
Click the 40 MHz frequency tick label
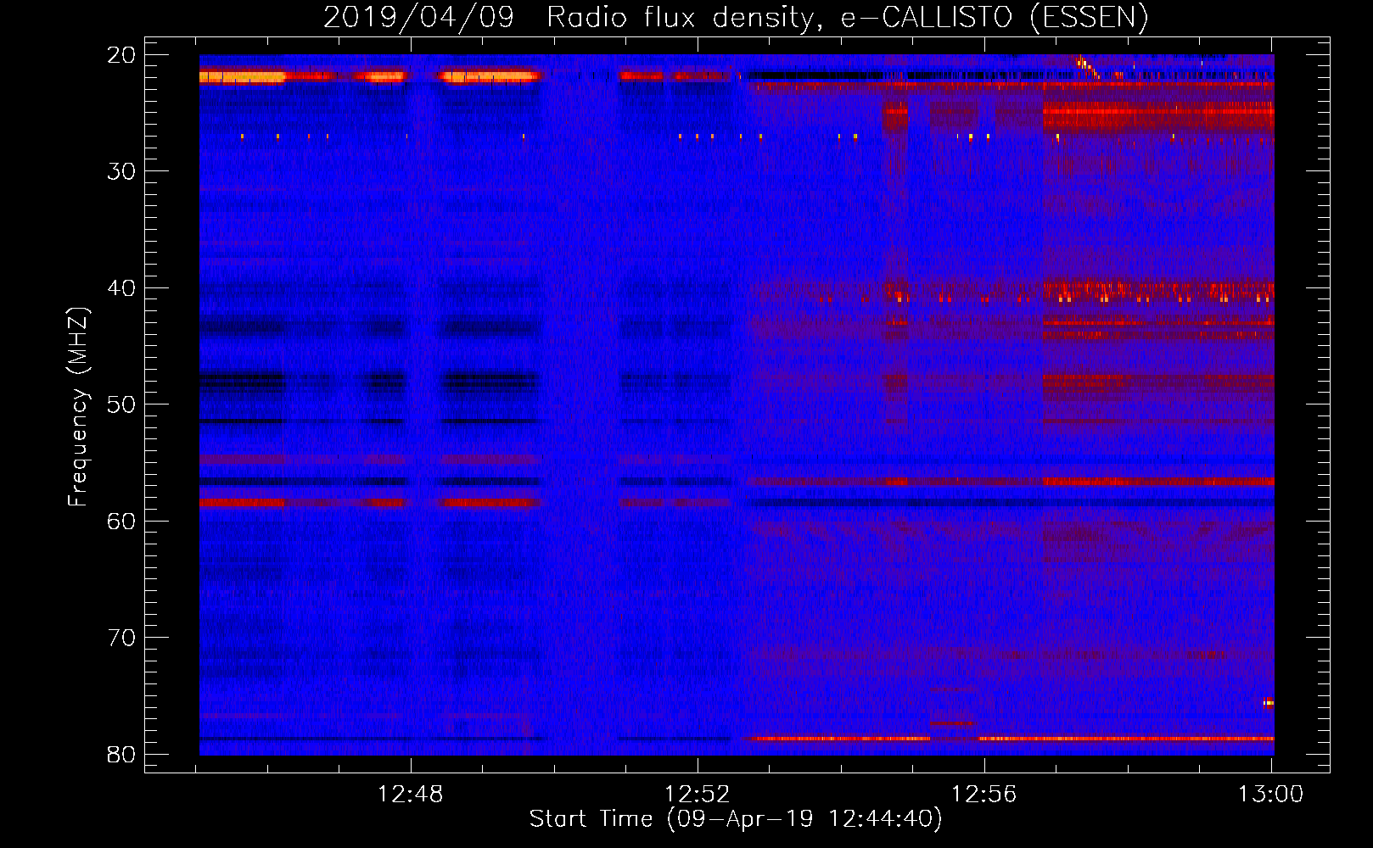tap(121, 288)
